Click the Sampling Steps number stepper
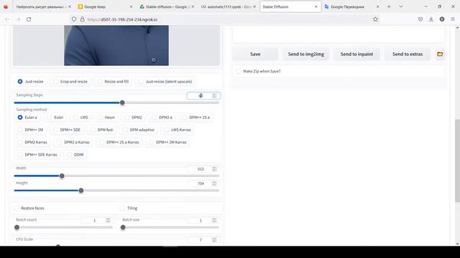The image size is (460, 258). 214,95
